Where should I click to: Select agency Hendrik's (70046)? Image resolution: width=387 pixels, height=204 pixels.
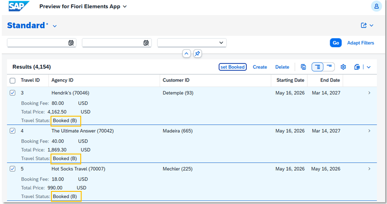tap(70, 93)
